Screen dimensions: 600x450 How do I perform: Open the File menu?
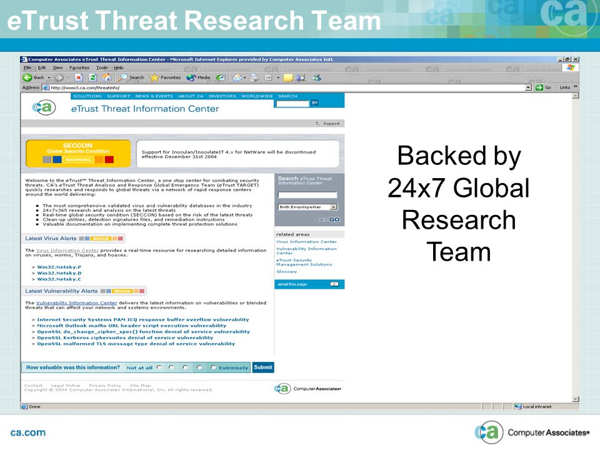pos(27,67)
